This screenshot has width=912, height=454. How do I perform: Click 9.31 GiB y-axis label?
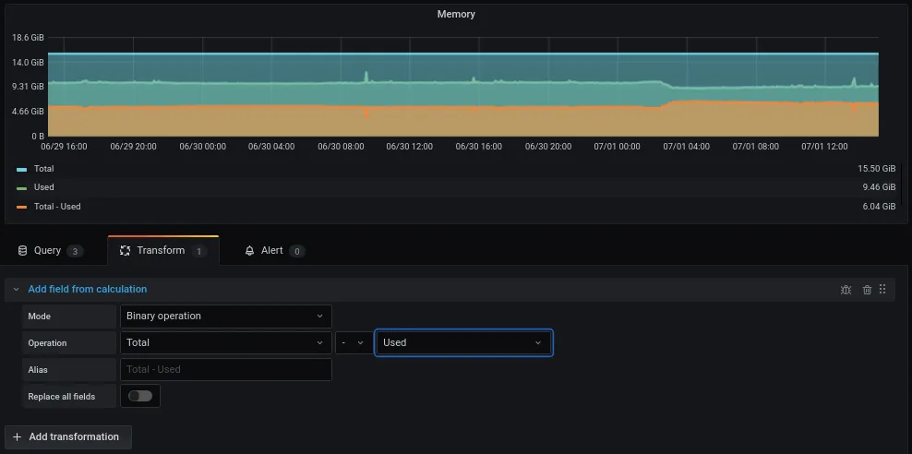tap(28, 87)
